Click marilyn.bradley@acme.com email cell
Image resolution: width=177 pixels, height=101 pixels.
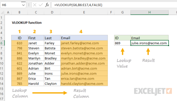[84, 58]
